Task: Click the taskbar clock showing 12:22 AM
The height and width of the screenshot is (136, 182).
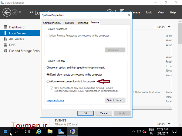Action: point(163,131)
